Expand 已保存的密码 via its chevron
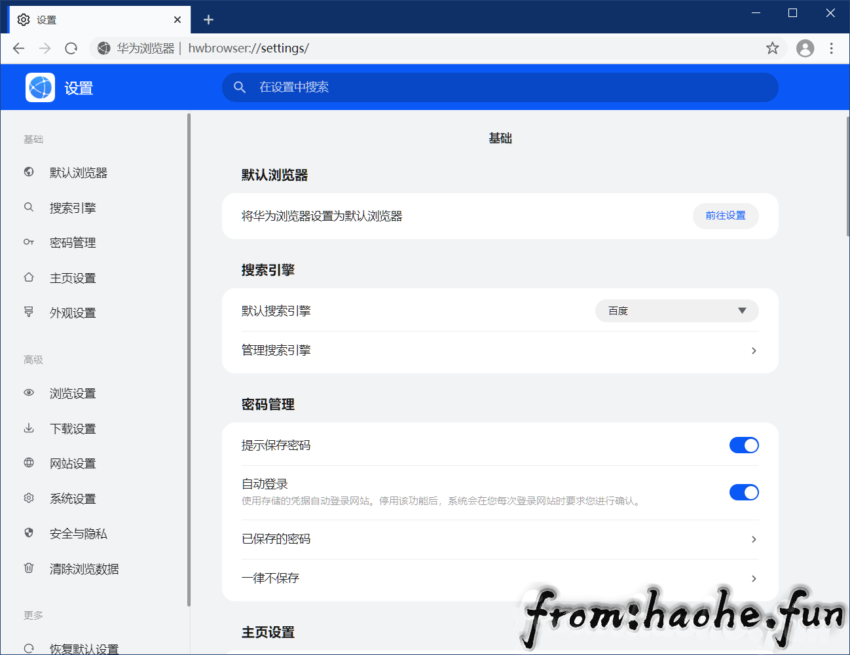This screenshot has height=655, width=850. coord(754,539)
